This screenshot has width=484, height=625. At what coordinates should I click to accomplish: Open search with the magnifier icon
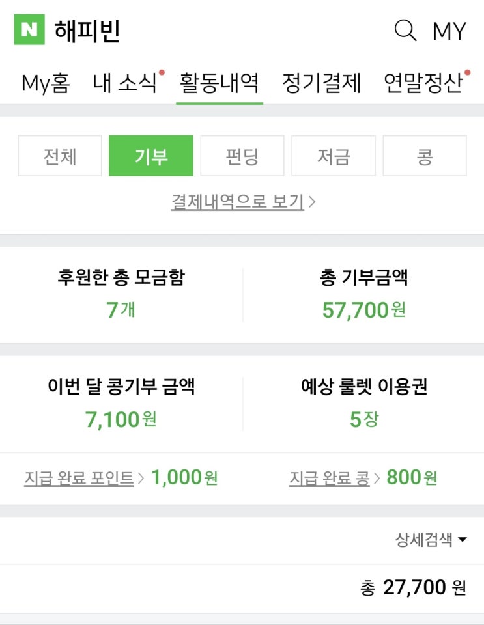pyautogui.click(x=405, y=31)
